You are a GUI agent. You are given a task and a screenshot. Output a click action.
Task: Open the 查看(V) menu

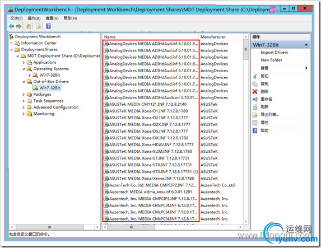tap(52, 18)
